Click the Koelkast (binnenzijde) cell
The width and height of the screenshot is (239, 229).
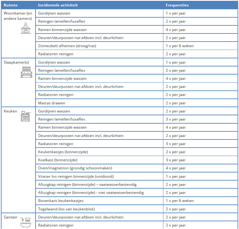[58, 160]
